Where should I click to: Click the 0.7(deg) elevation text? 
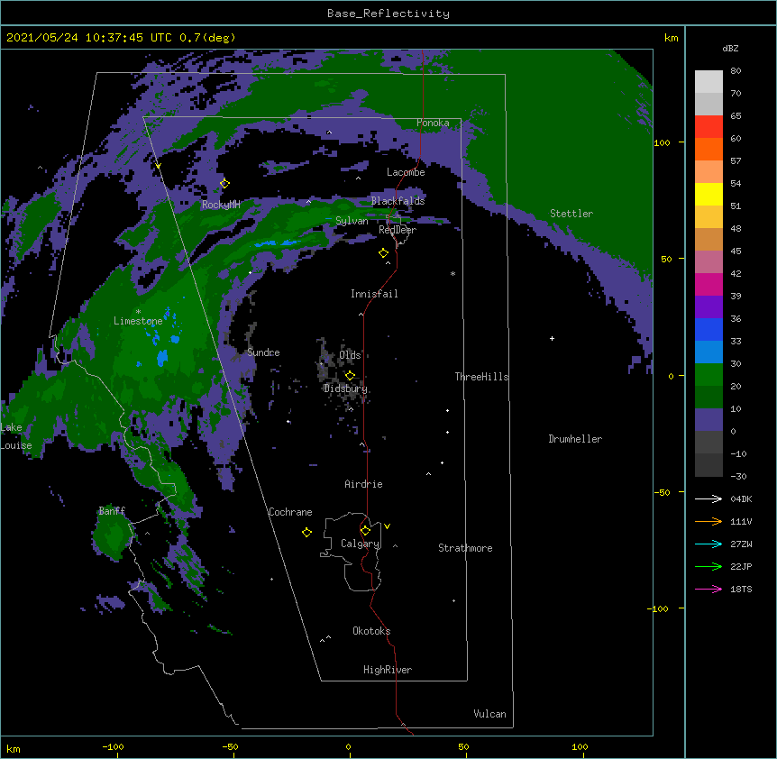(x=207, y=38)
